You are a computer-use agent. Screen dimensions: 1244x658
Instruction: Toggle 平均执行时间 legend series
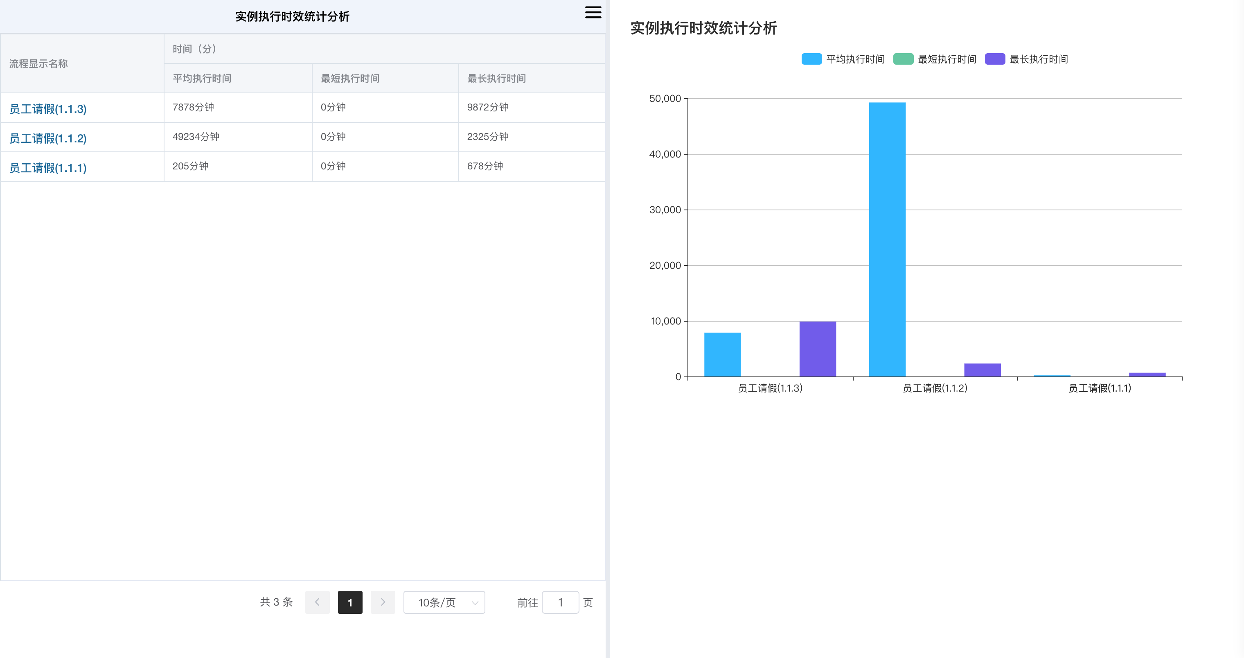coord(855,59)
